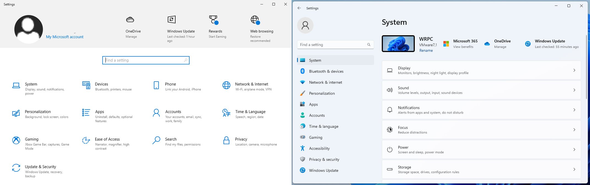This screenshot has width=590, height=185.
Task: Open Privacy padlock icon in Windows 10 Settings
Action: [x=226, y=140]
